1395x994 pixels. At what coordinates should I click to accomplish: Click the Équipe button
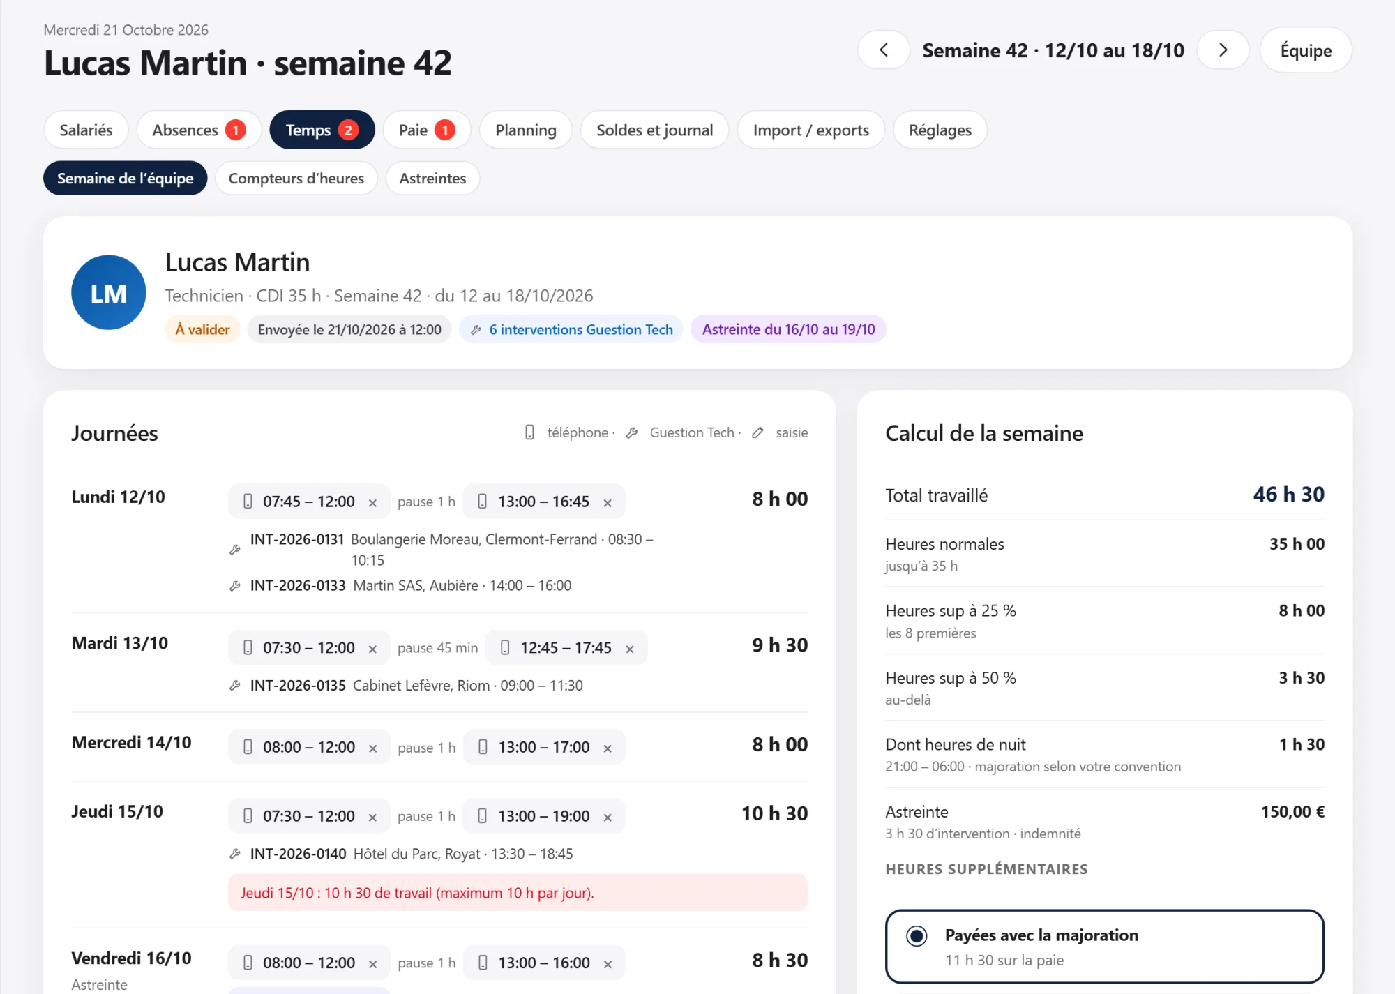click(1306, 50)
